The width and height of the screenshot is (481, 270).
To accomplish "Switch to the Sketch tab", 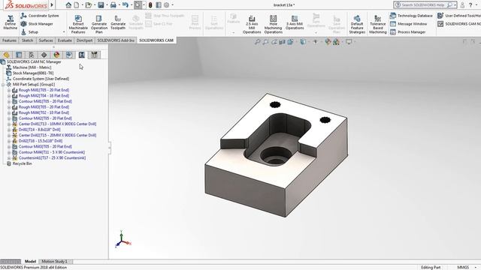I will point(27,40).
